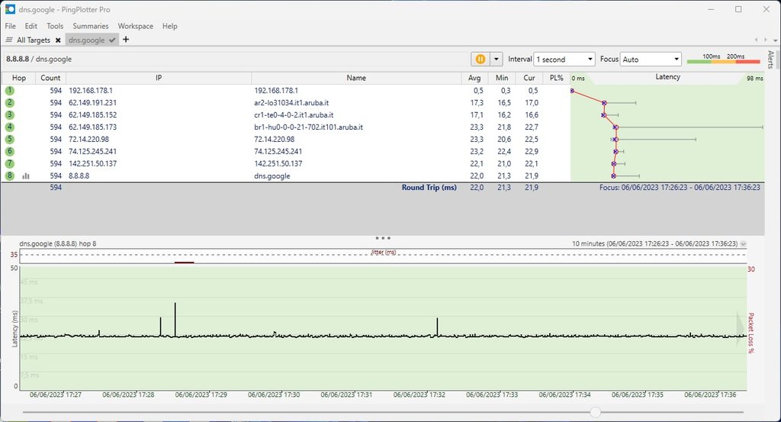This screenshot has height=422, width=781.
Task: Click the All Targets list icon
Action: (9, 40)
